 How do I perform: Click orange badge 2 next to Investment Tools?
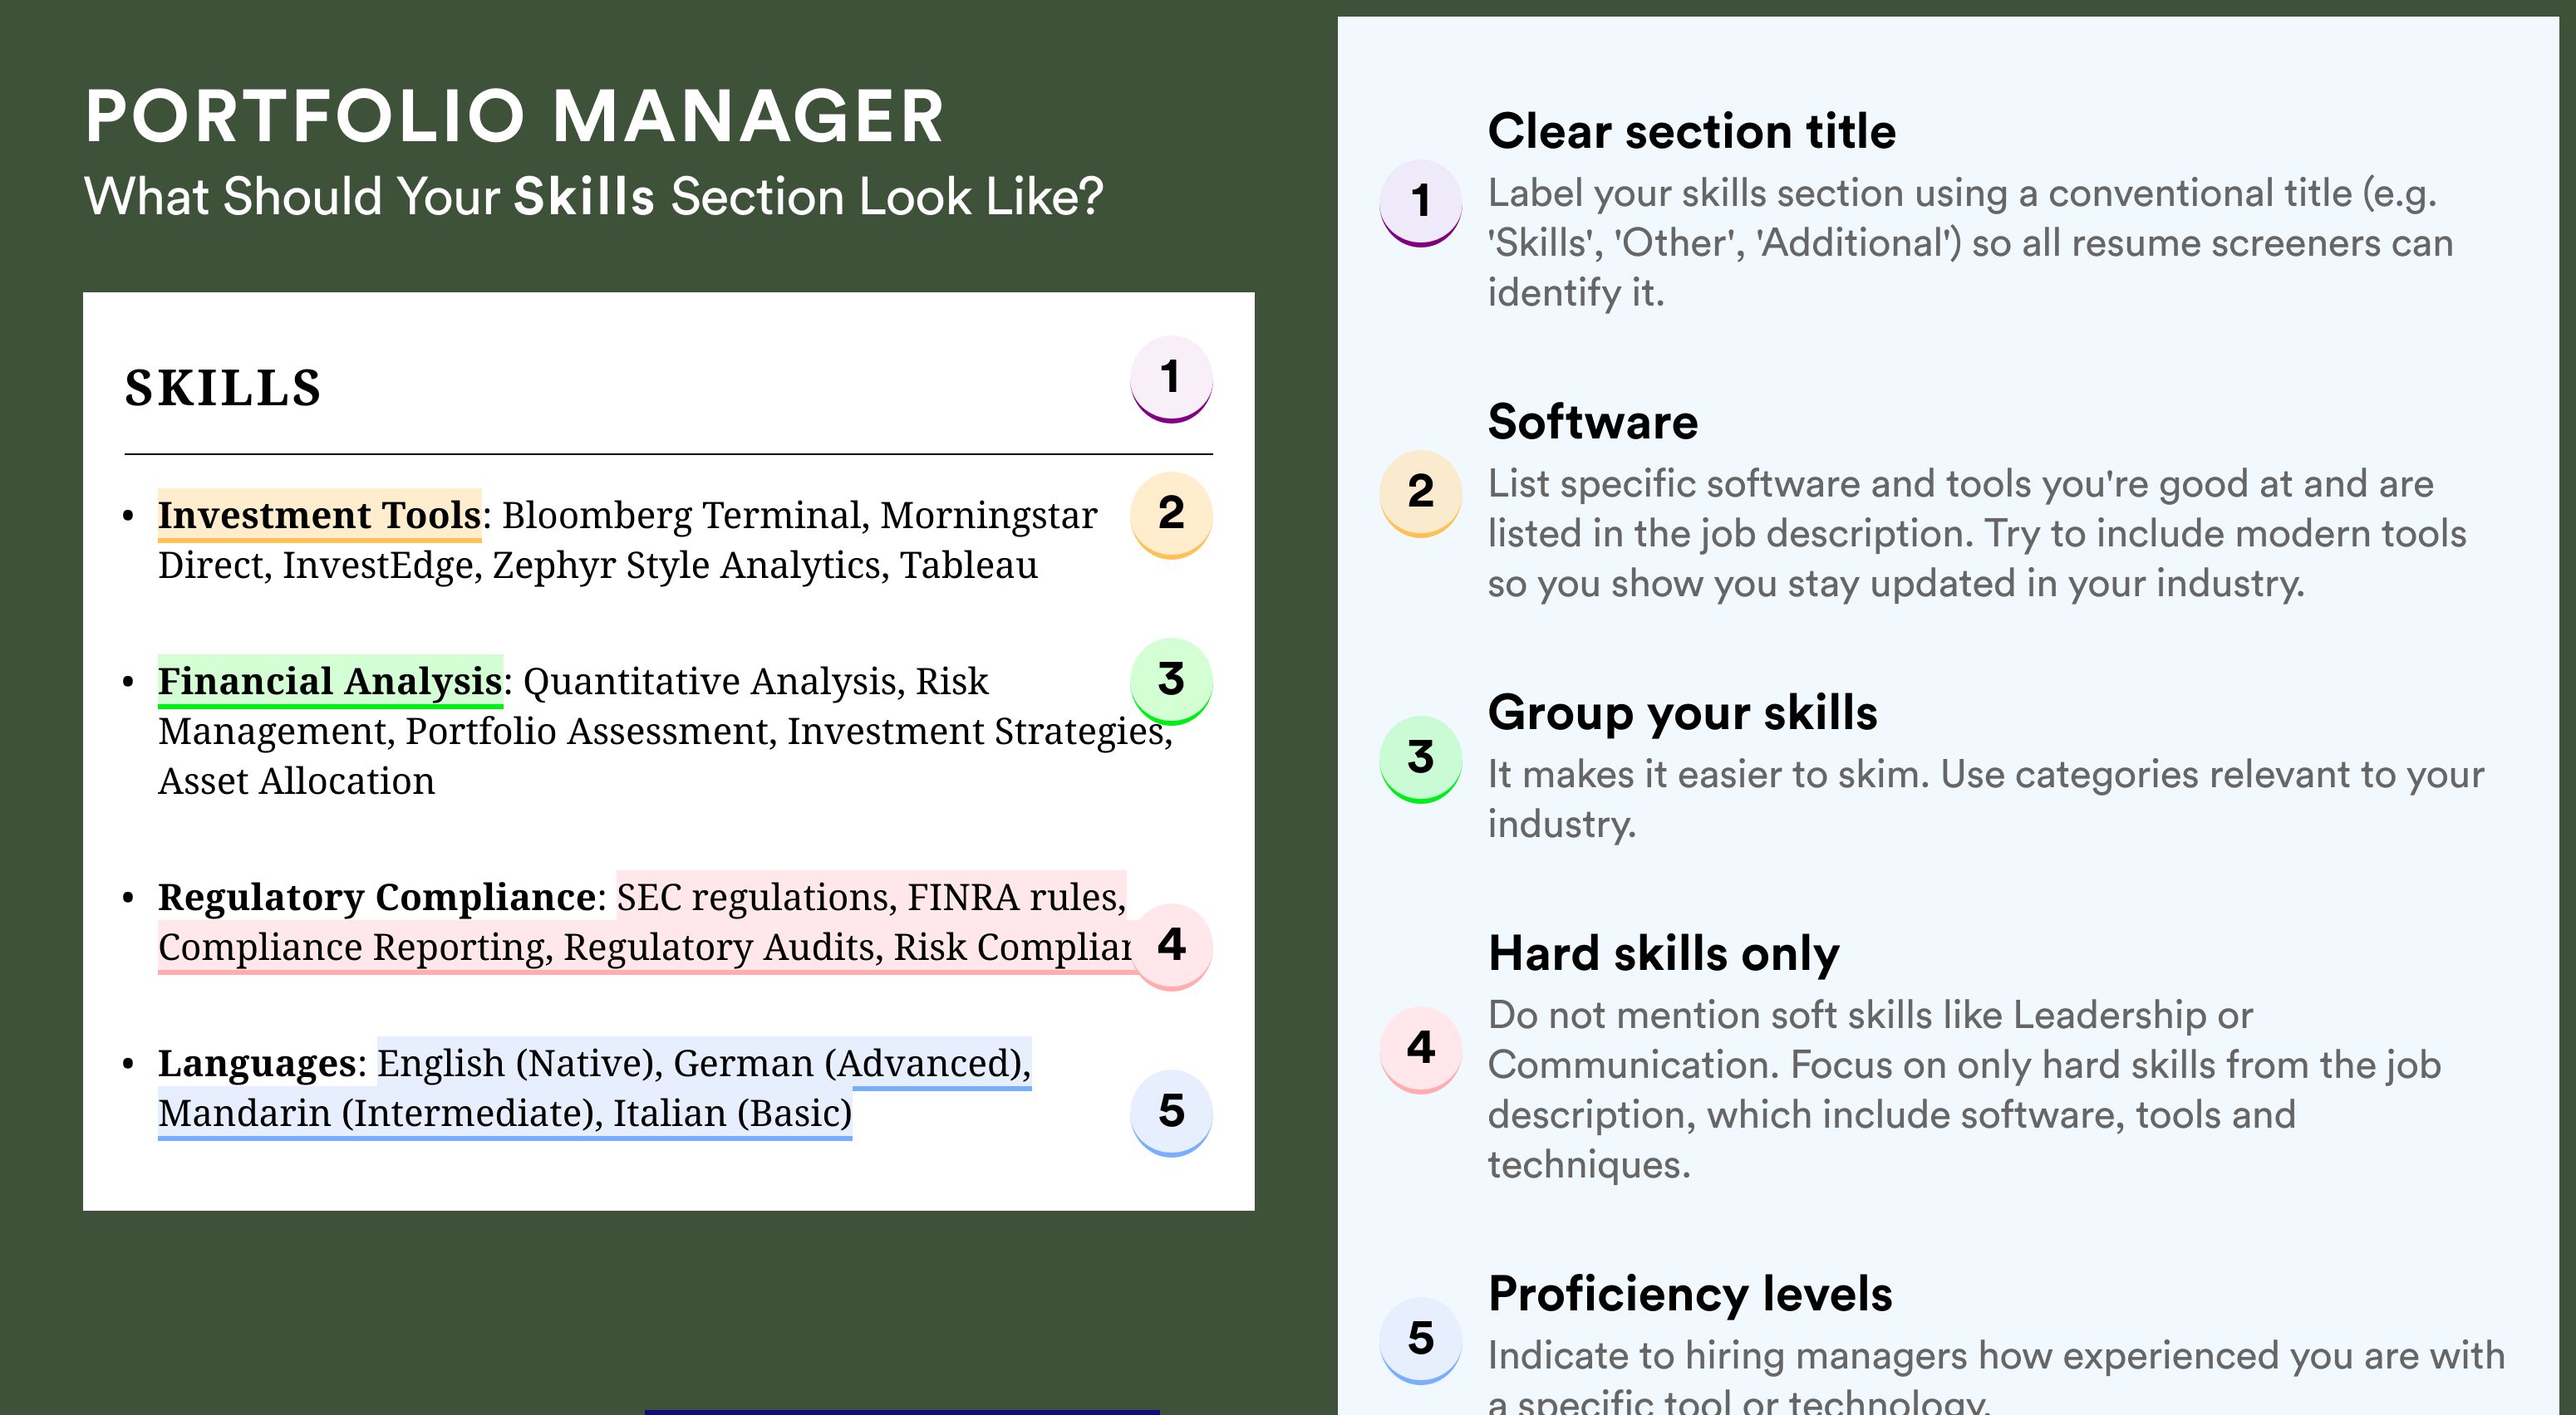[x=1171, y=515]
